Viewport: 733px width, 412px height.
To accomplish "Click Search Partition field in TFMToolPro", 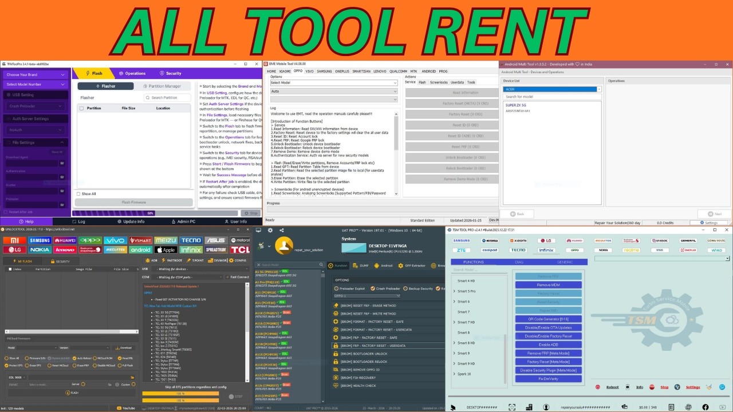I will 168,98.
